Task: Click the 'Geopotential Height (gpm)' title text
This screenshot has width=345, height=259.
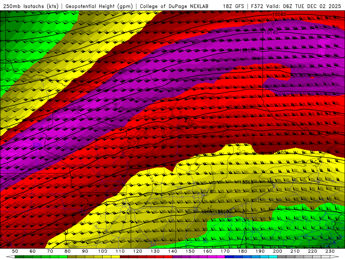Action: tap(99, 6)
